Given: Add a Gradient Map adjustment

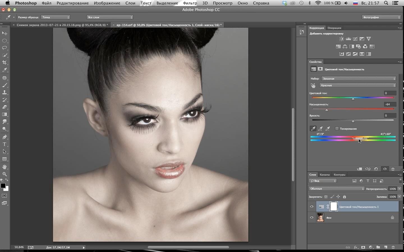Looking at the screenshot, I should pyautogui.click(x=369, y=54).
